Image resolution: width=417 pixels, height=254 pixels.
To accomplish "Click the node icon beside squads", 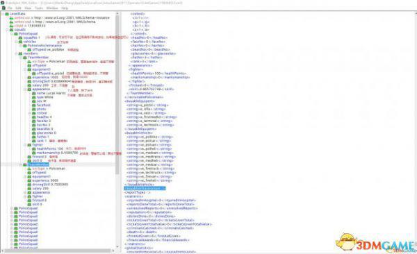I will [x=11, y=30].
